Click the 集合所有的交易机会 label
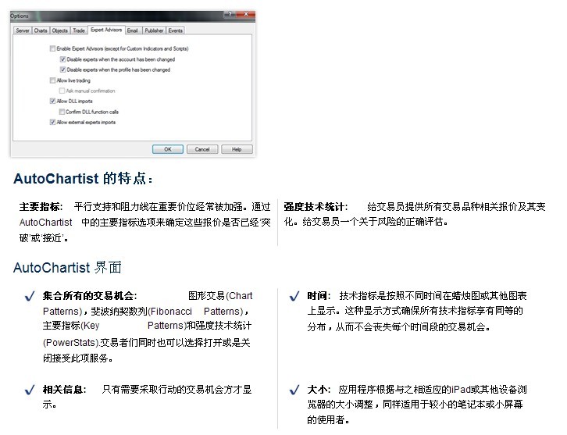 [x=90, y=296]
